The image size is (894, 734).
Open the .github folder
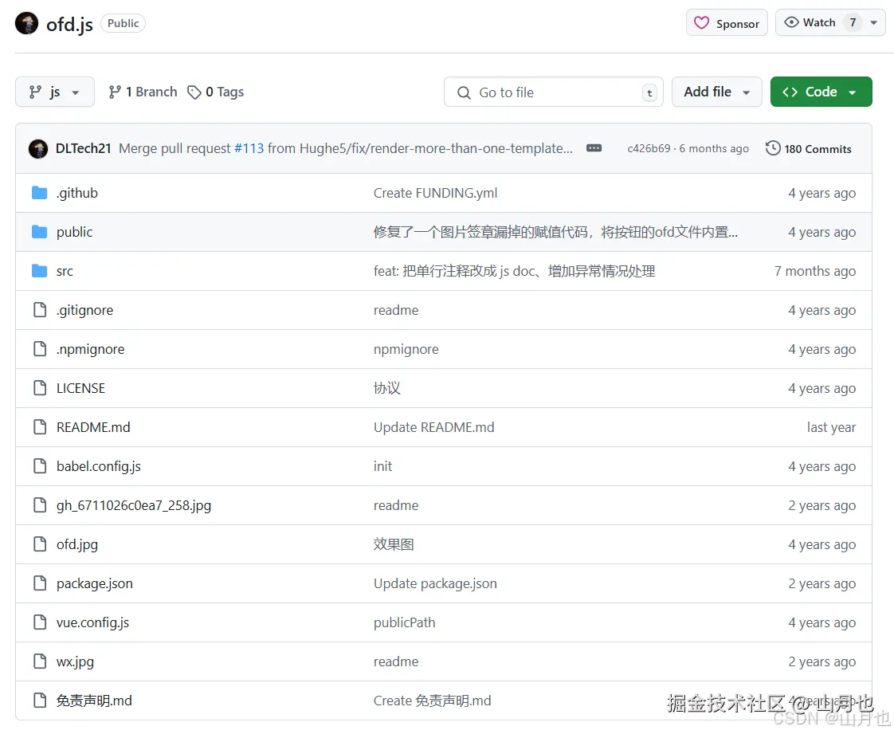(x=77, y=194)
